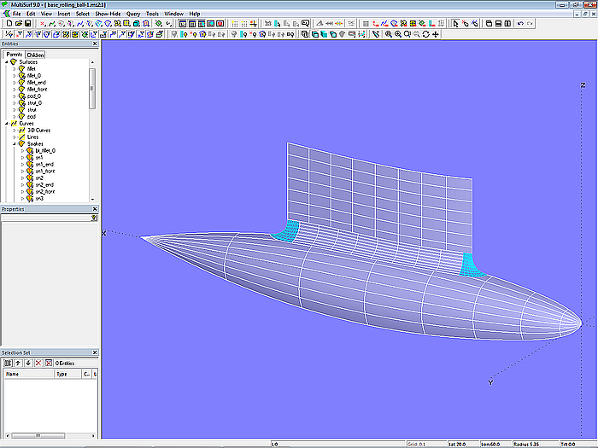Click the New file icon
This screenshot has width=598, height=448.
8,24
